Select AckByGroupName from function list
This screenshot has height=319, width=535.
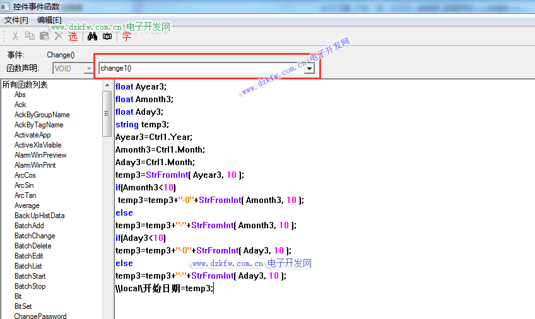pyautogui.click(x=42, y=115)
